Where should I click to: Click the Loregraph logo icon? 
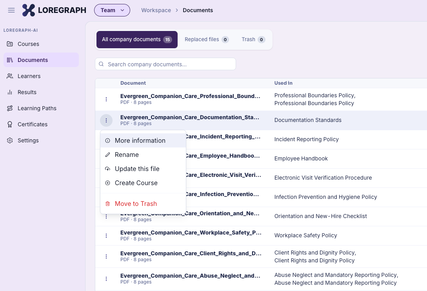29,10
